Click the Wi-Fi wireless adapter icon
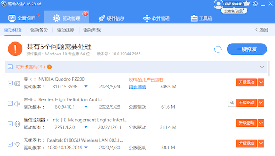This screenshot has width=275, height=156. (17, 145)
